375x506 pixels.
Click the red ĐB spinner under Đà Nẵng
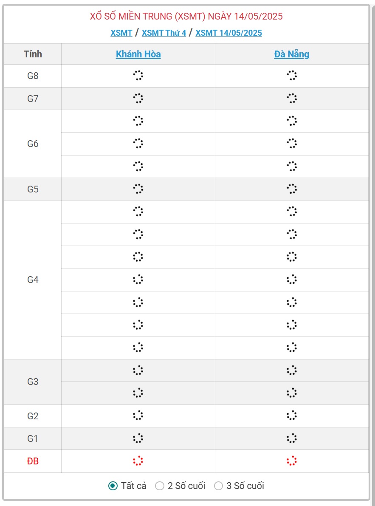[x=291, y=461]
